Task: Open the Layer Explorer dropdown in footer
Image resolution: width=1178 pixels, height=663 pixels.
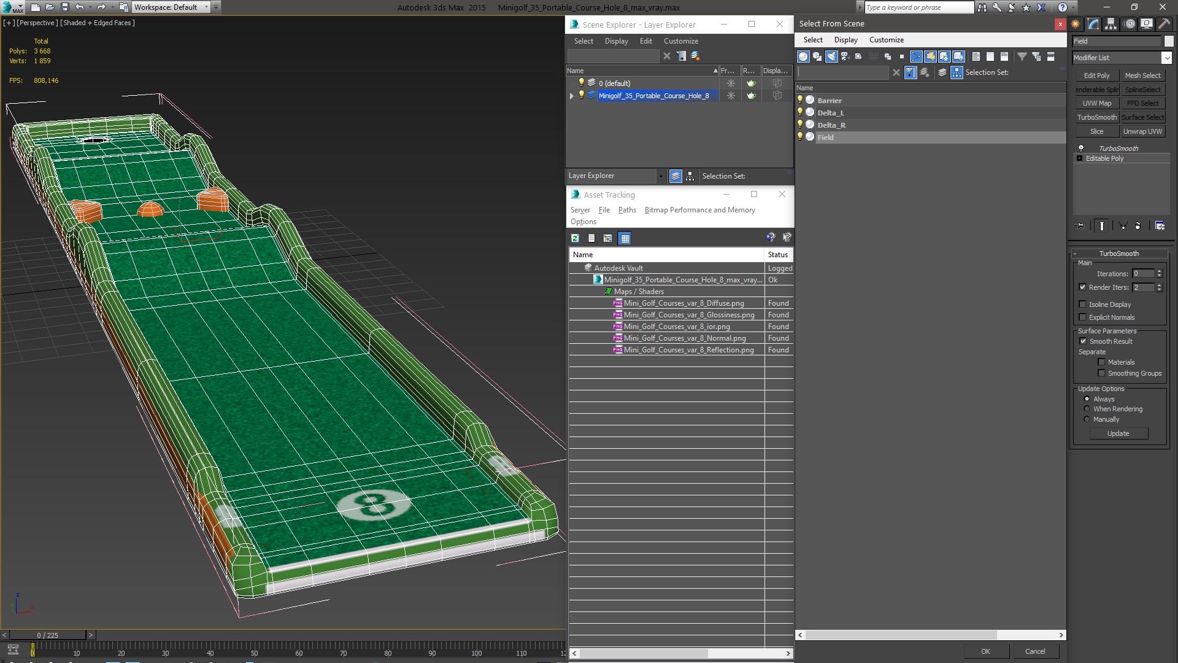Action: [x=660, y=176]
